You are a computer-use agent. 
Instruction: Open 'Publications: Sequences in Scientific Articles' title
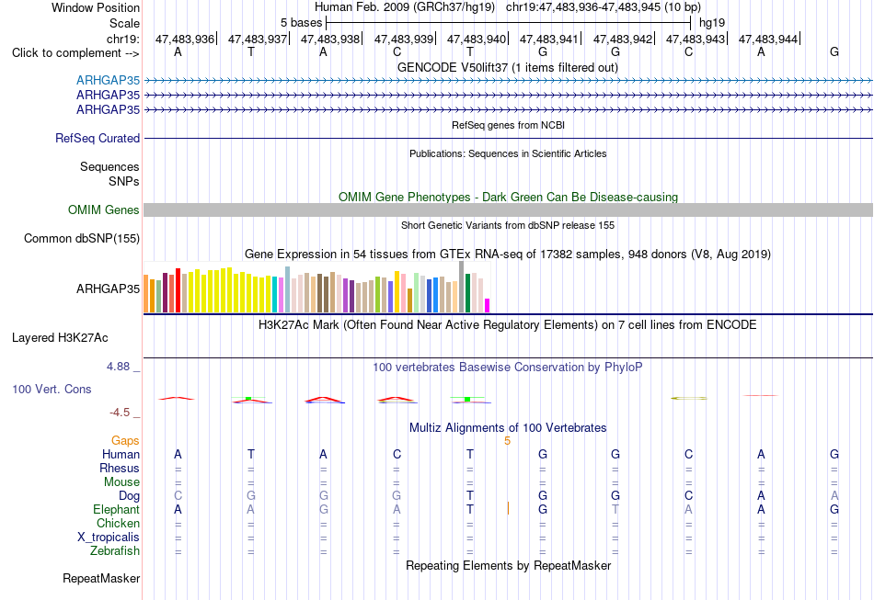point(508,153)
